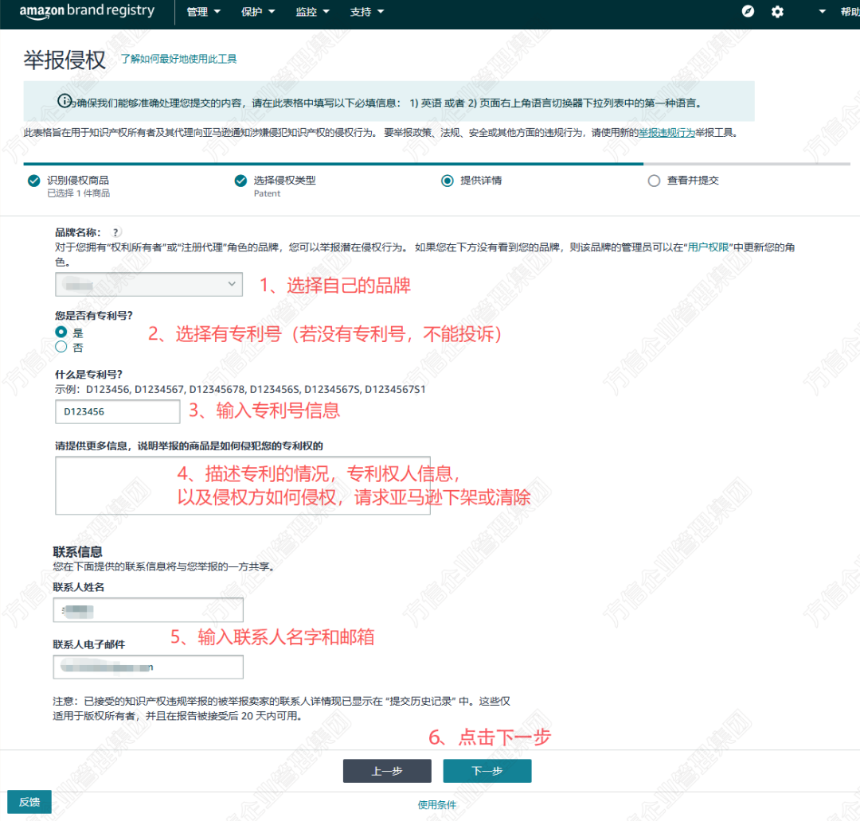Expand the 管理 menu
This screenshot has height=821, width=860.
pos(204,12)
